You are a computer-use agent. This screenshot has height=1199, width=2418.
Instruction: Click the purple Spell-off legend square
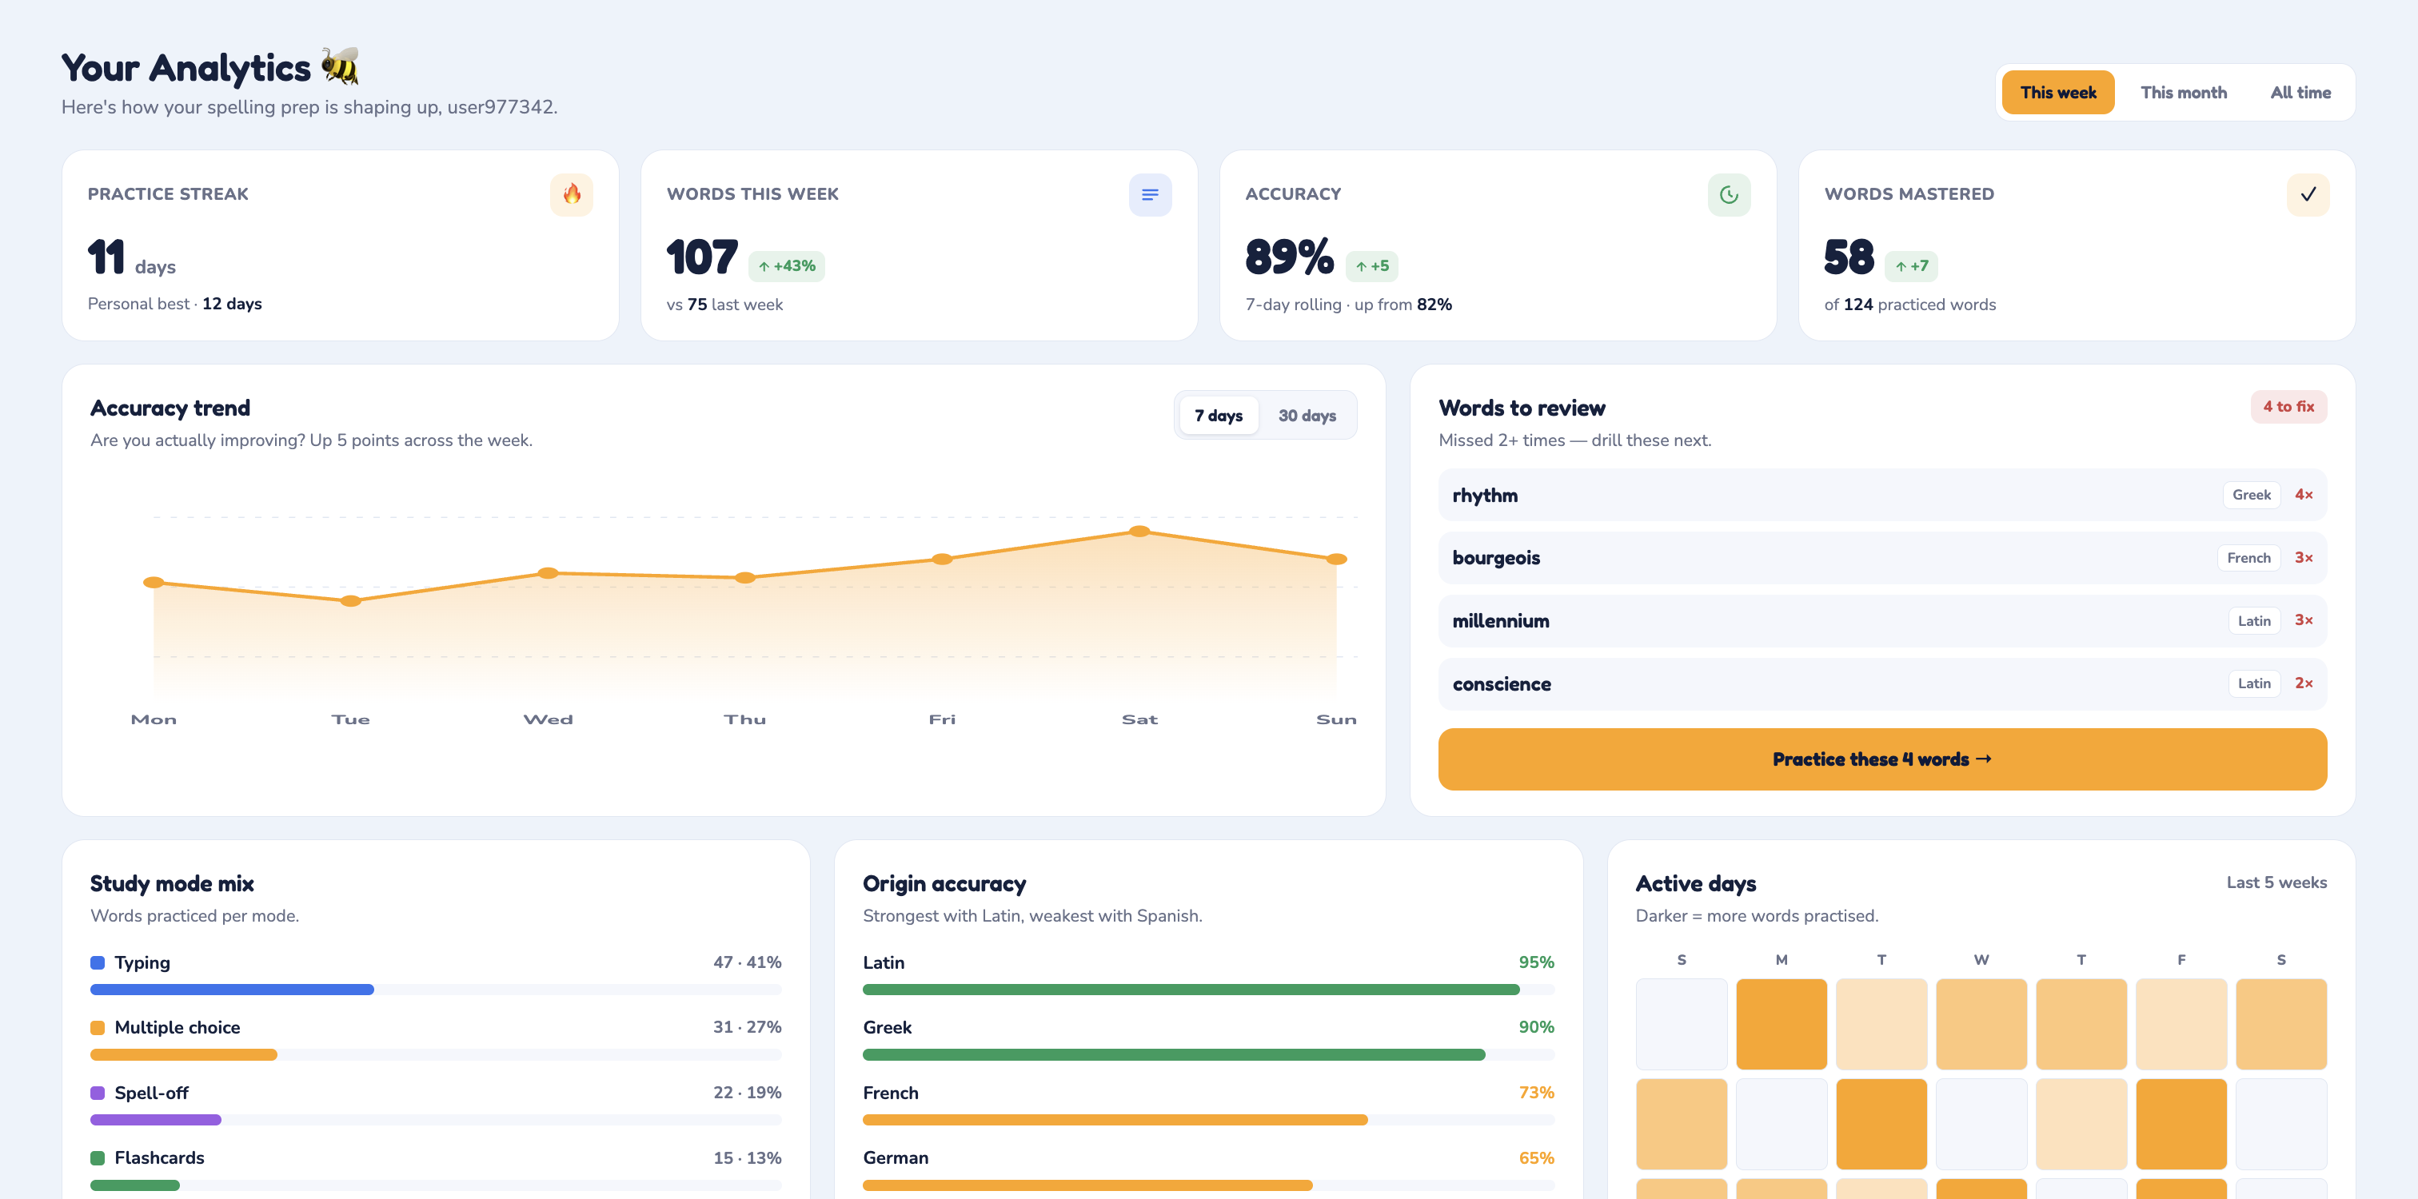pos(98,1093)
